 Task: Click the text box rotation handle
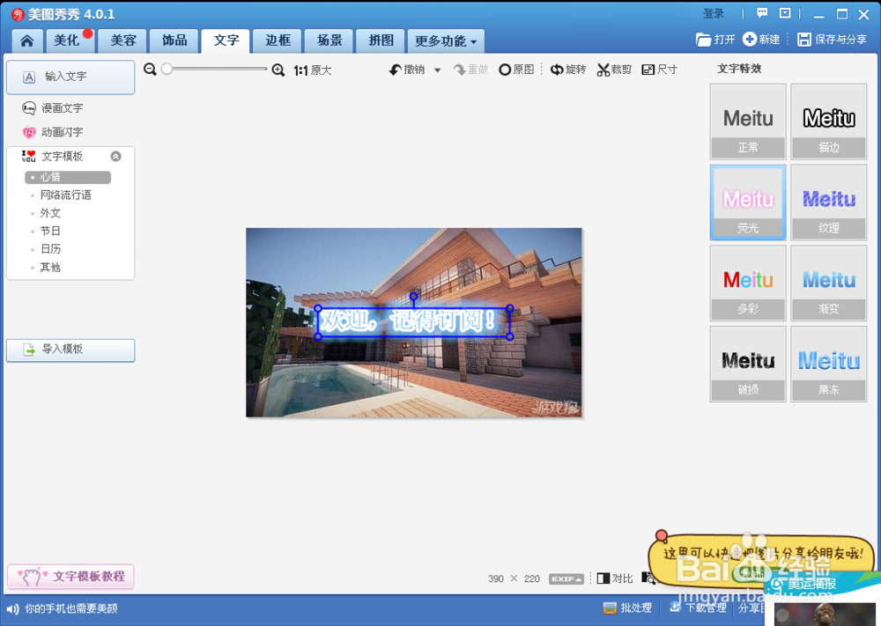413,296
